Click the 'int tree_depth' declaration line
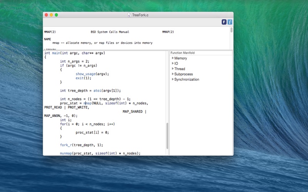 click(x=90, y=91)
